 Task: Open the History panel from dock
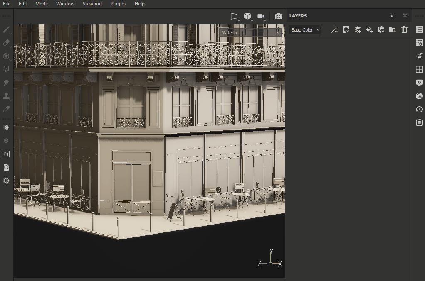tap(419, 110)
